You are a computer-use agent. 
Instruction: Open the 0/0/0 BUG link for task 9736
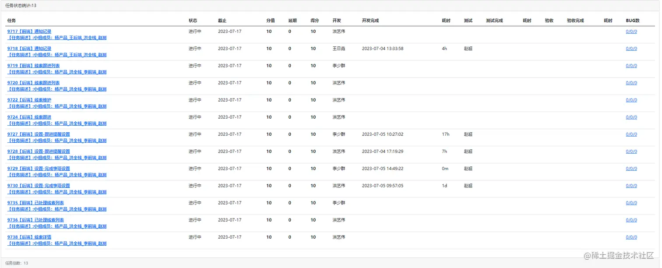click(631, 220)
